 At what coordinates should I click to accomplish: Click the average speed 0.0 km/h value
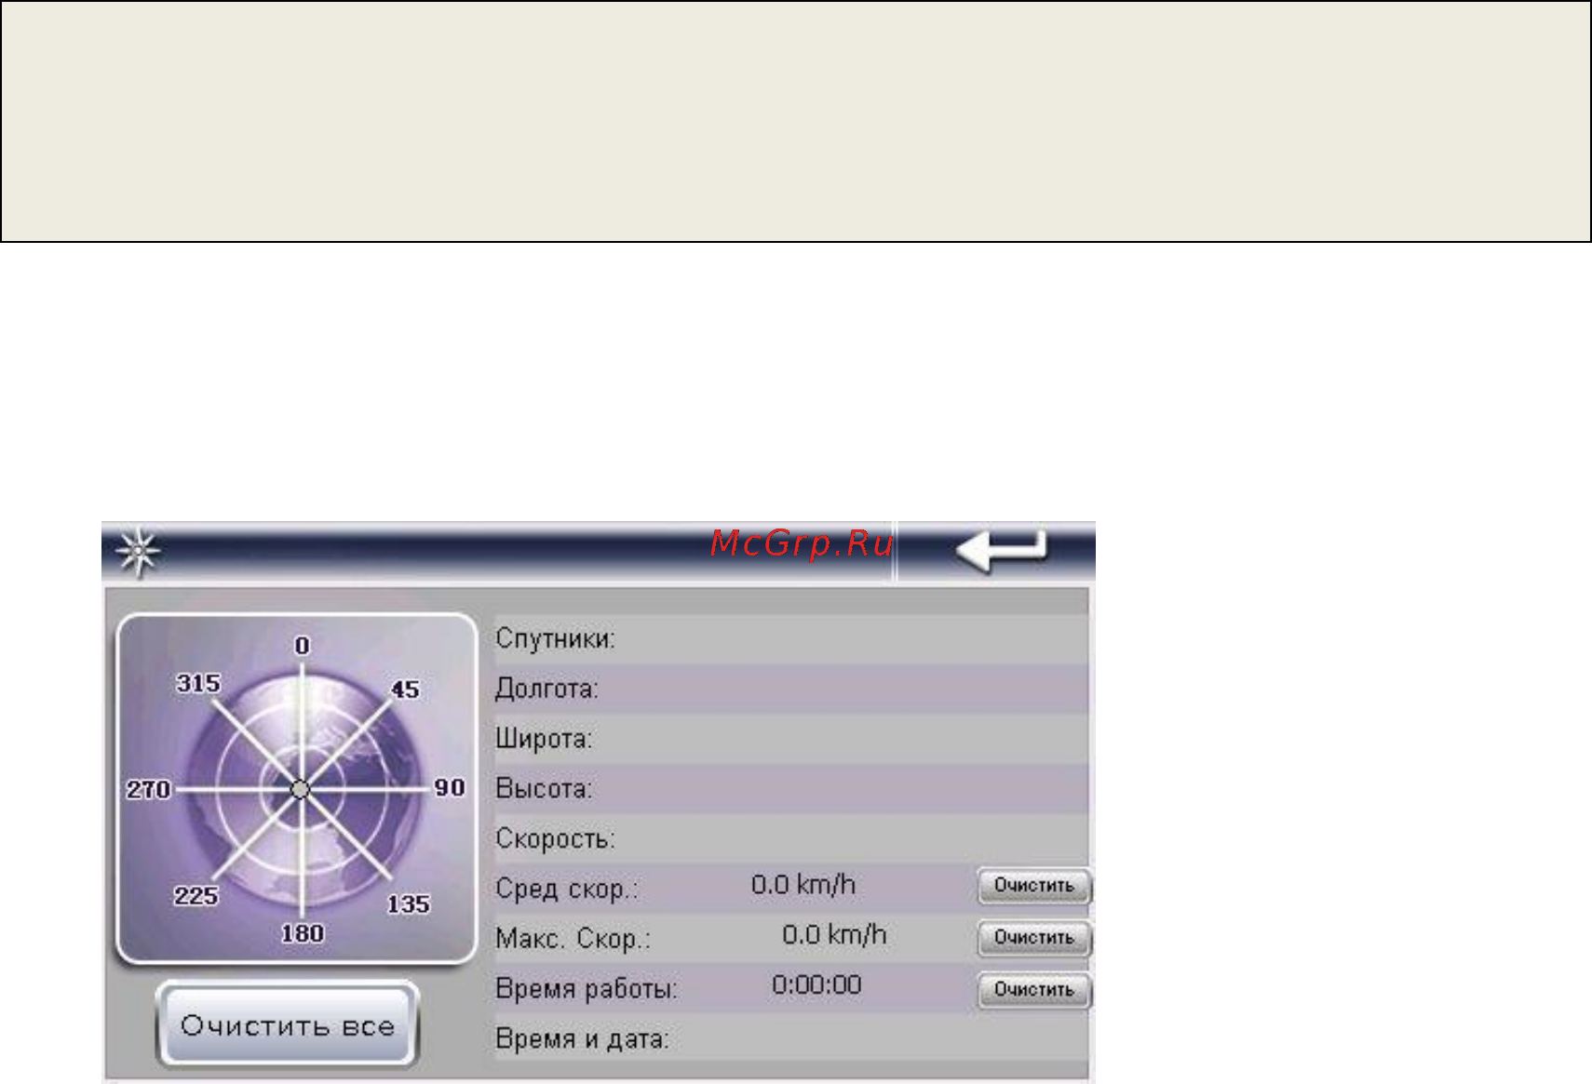(x=803, y=884)
